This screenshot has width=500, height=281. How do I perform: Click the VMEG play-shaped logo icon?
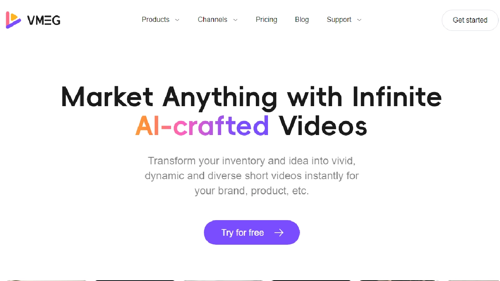13,20
